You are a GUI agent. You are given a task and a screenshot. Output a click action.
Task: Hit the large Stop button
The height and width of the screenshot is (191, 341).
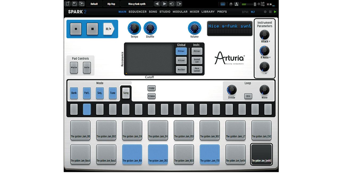tap(92, 29)
